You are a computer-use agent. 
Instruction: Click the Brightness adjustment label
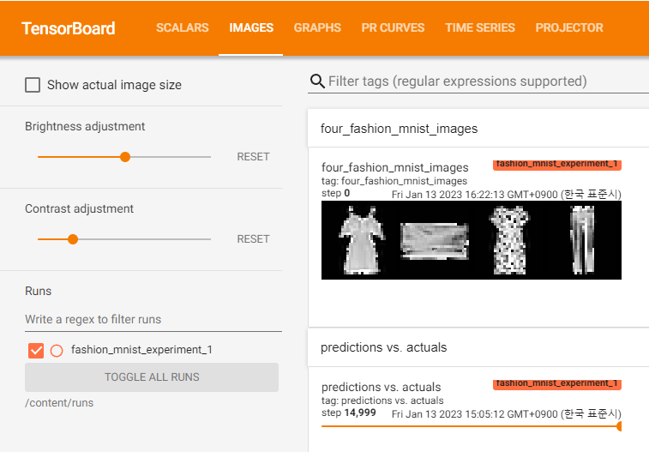(85, 126)
